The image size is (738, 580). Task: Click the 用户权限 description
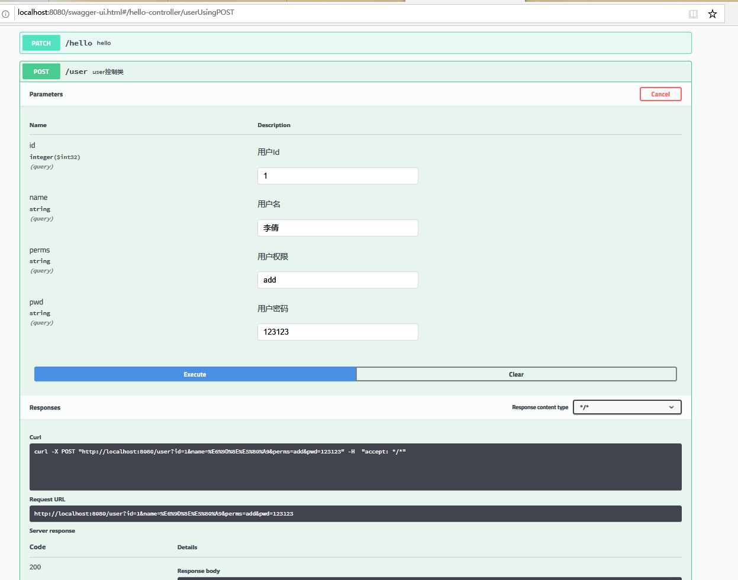click(273, 257)
